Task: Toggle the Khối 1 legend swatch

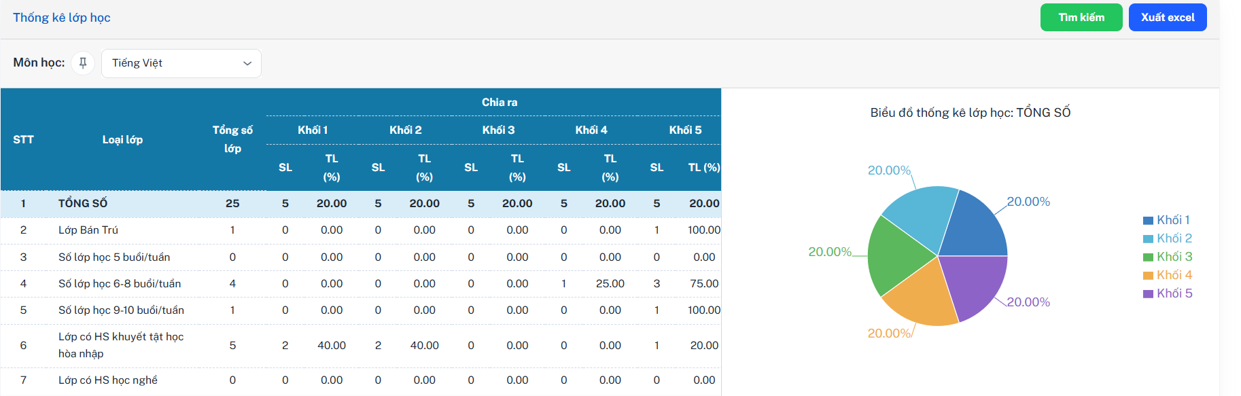Action: [x=1148, y=221]
